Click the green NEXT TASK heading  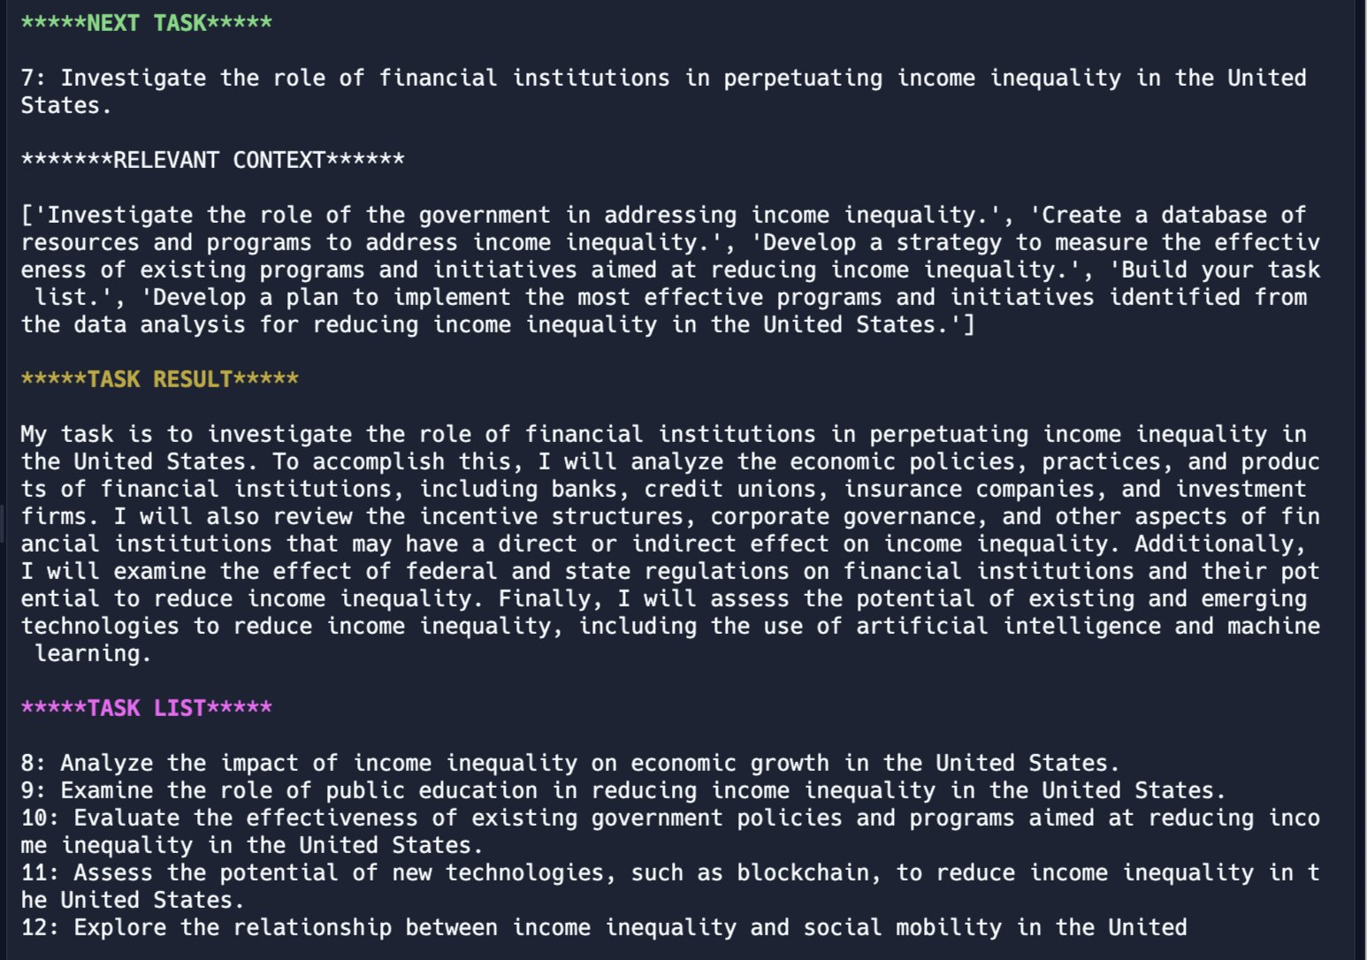pos(147,23)
